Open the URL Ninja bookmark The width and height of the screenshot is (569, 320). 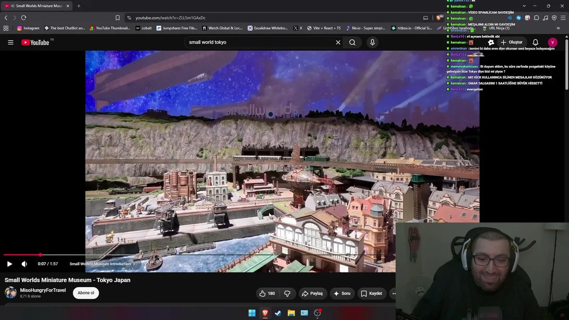click(x=496, y=28)
